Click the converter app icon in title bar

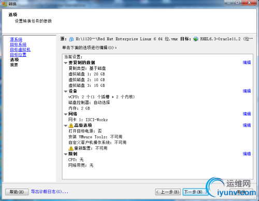point(5,4)
